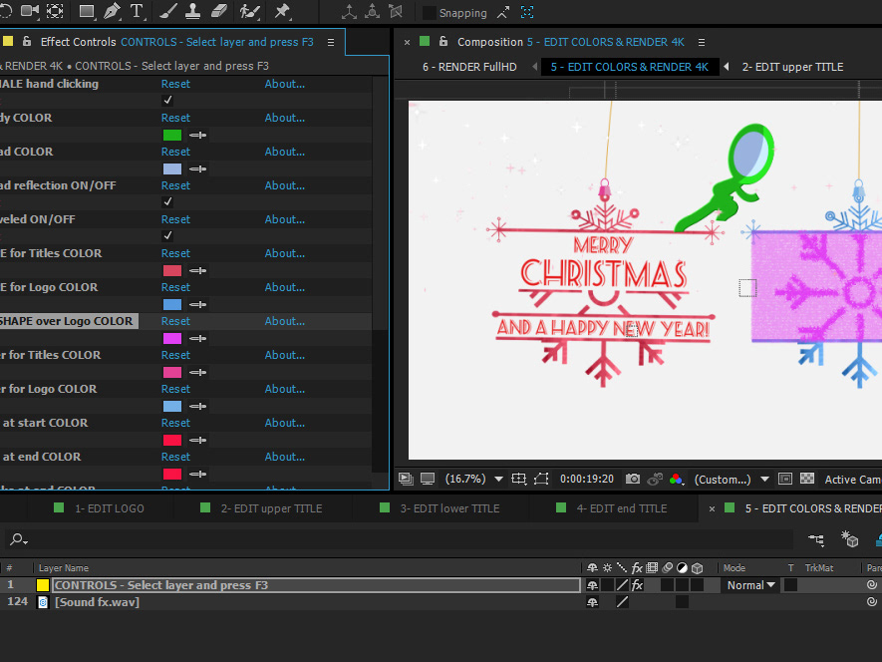
Task: Open timeline tab 2- EDIT upper TITLE
Action: tap(271, 508)
